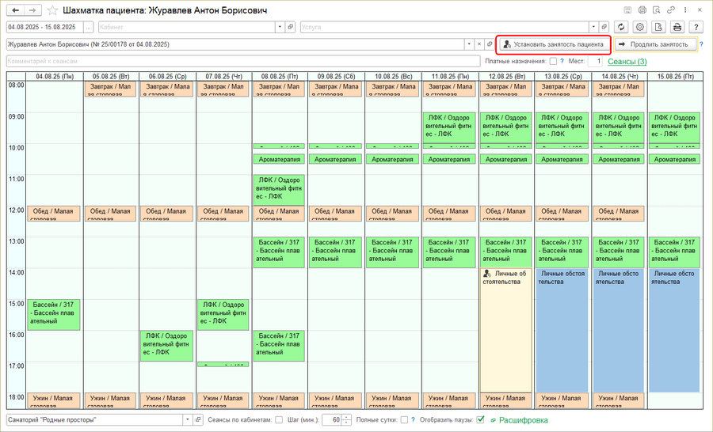This screenshot has width=713, height=432.
Task: Select ЛФК session on 15.08.25 at 09:00
Action: point(674,127)
